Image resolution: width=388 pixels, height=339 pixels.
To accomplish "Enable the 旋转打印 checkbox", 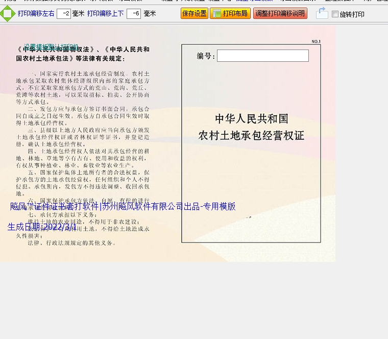I will coord(335,14).
